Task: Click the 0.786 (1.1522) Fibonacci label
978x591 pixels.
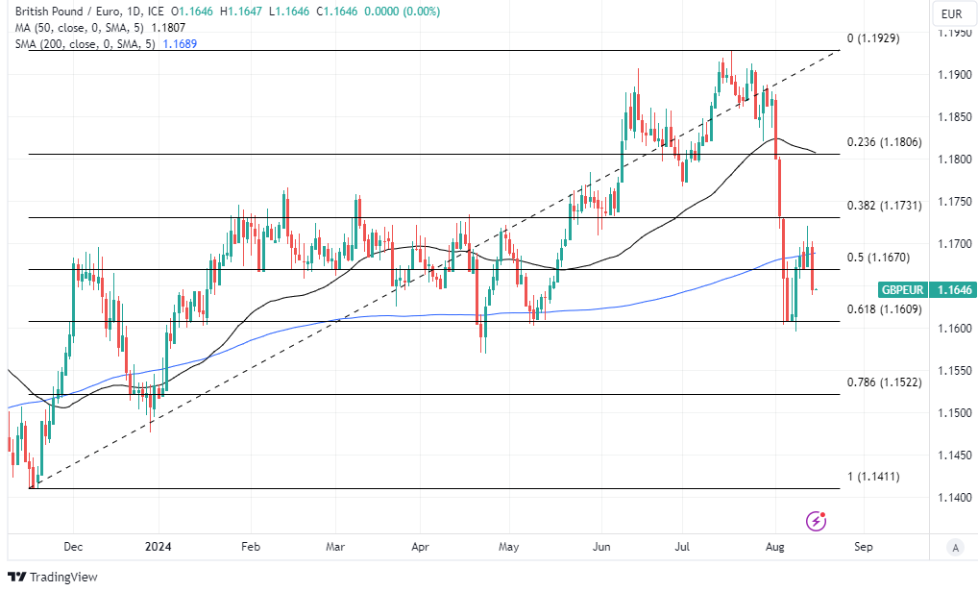Action: coord(884,382)
